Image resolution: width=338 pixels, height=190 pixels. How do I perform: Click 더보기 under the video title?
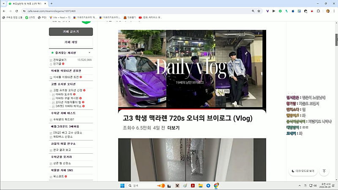(174, 128)
